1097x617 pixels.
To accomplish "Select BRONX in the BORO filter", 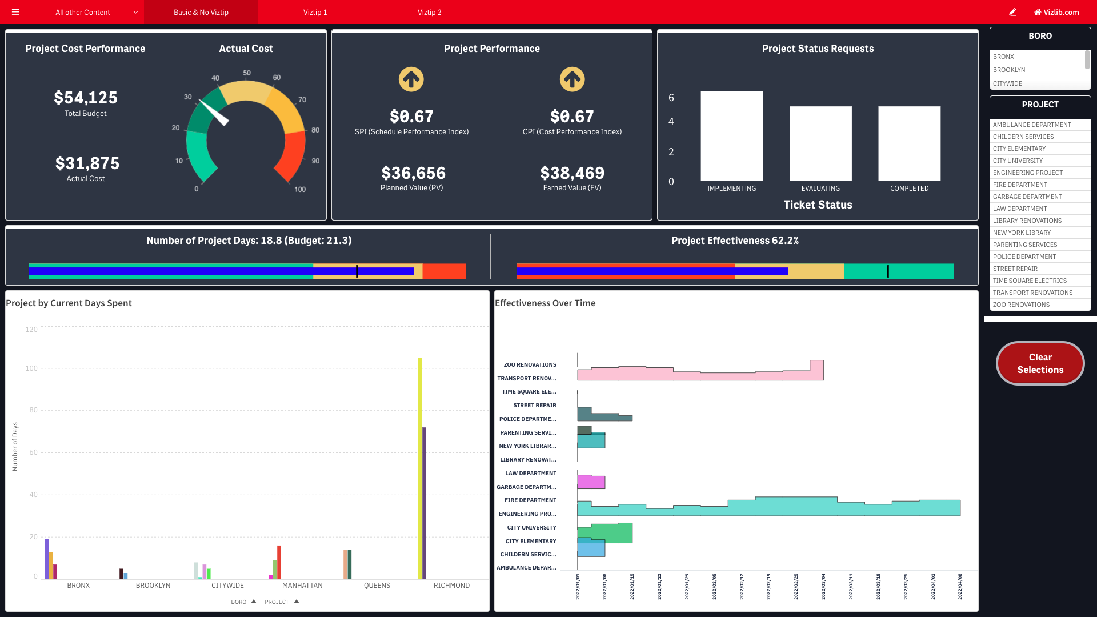I will click(1037, 57).
